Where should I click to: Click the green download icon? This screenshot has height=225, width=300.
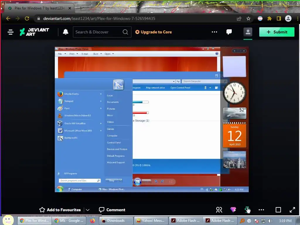(x=247, y=210)
